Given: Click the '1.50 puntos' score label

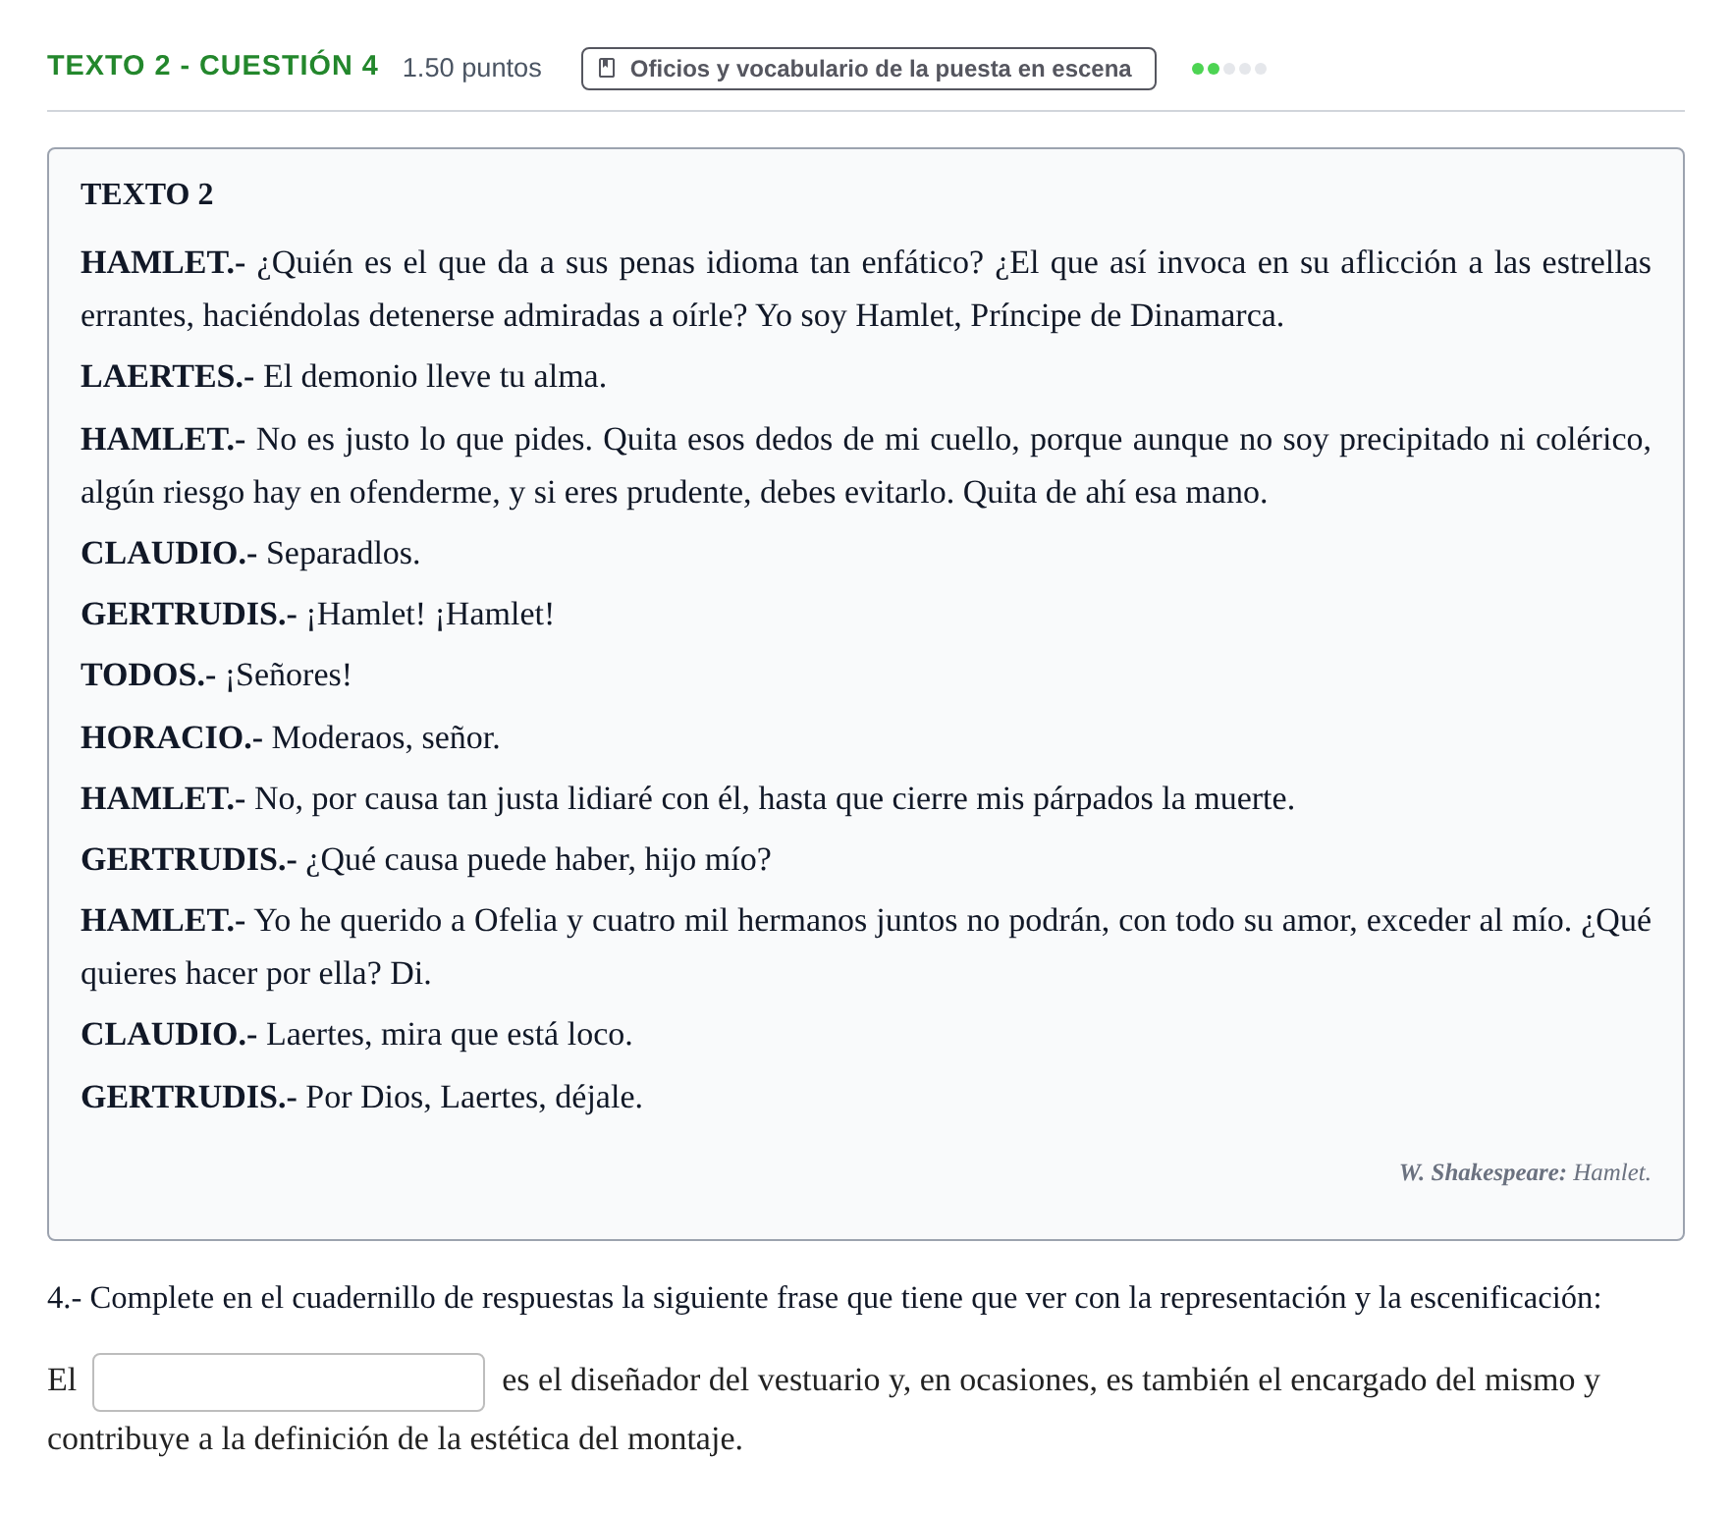Looking at the screenshot, I should [471, 68].
